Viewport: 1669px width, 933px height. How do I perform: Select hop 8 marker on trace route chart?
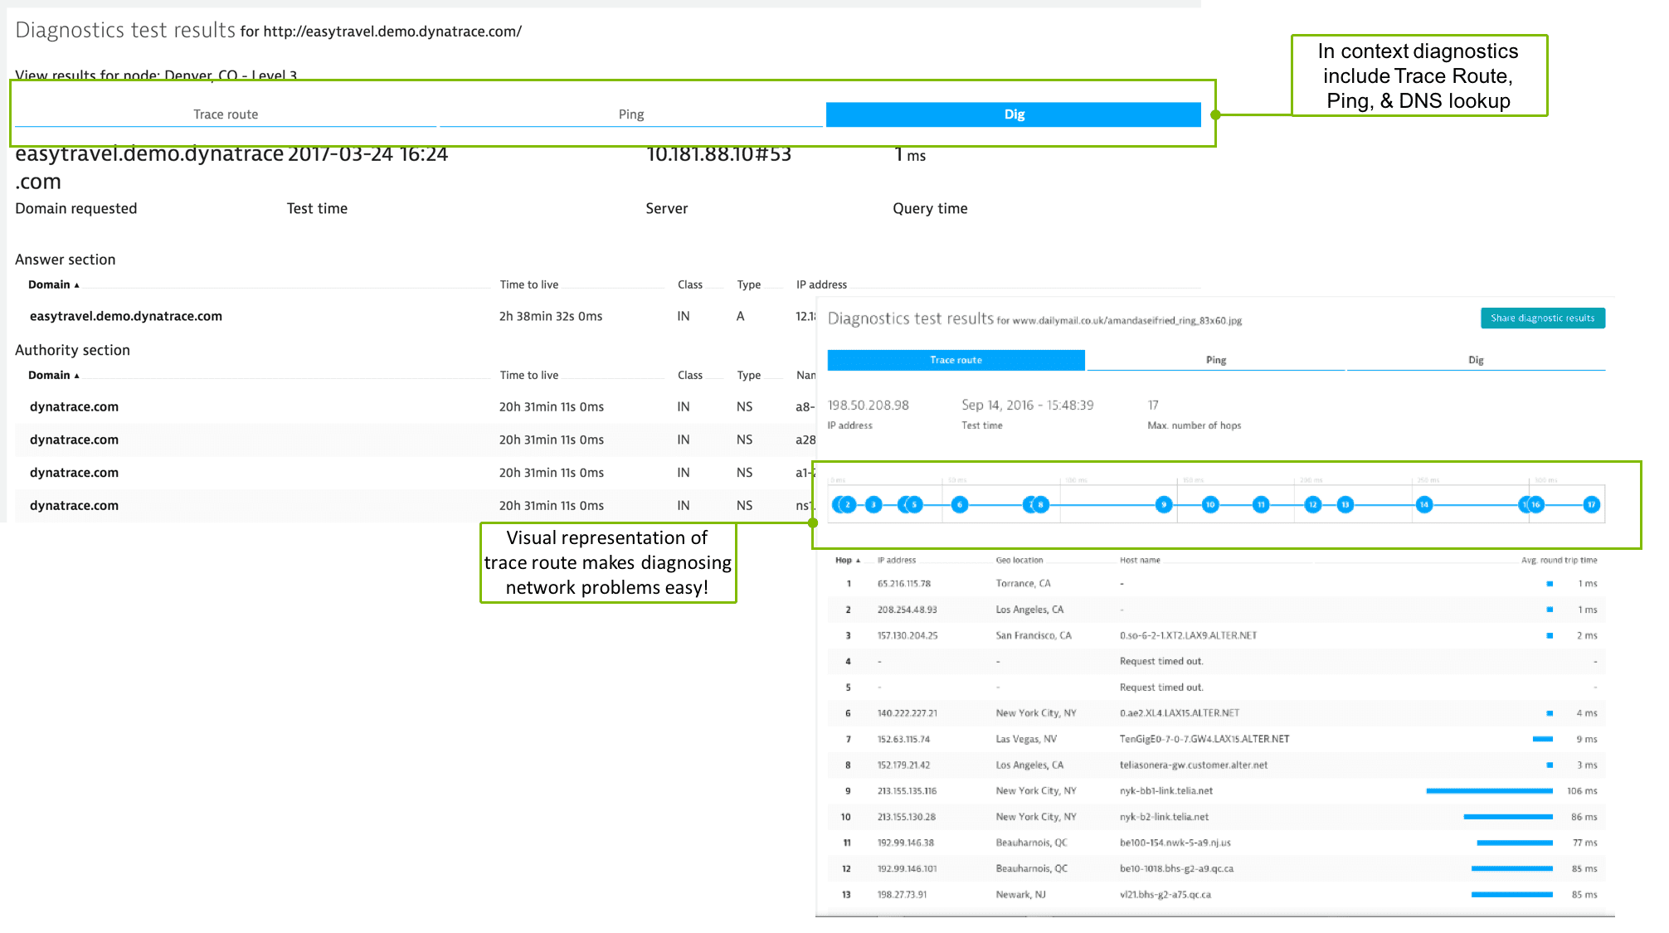(1040, 504)
